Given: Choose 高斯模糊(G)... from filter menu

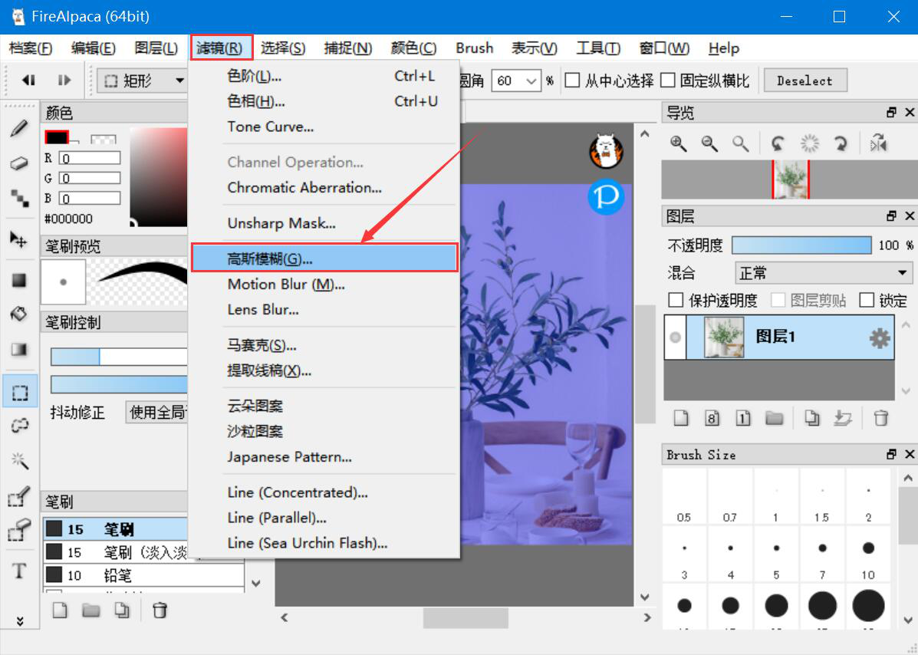Looking at the screenshot, I should tap(324, 258).
